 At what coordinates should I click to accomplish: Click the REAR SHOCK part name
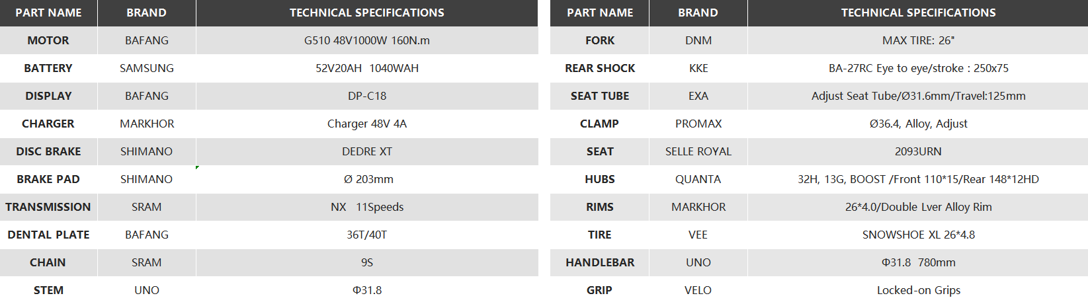599,68
